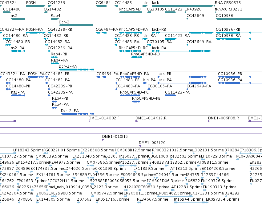Select the POSH gene feature bar
Screen dimensions: 262x204
[x=36, y=6]
